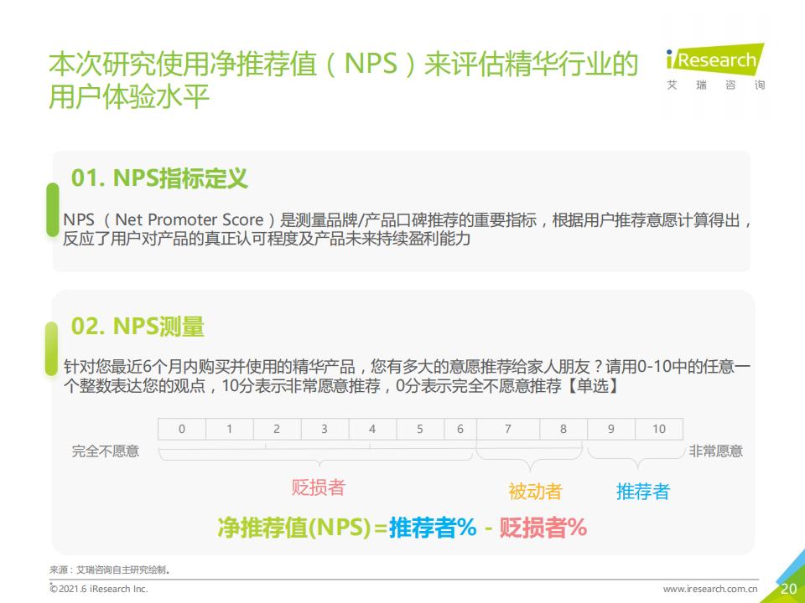Click scale cell 0

[x=182, y=429]
